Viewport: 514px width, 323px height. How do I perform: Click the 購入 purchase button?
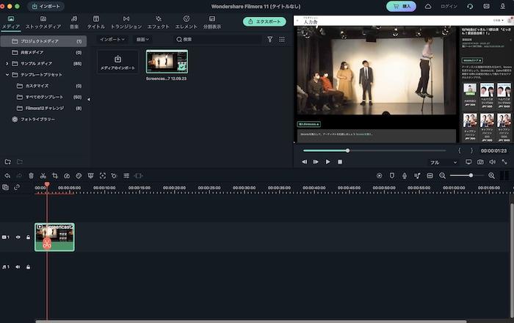[401, 6]
